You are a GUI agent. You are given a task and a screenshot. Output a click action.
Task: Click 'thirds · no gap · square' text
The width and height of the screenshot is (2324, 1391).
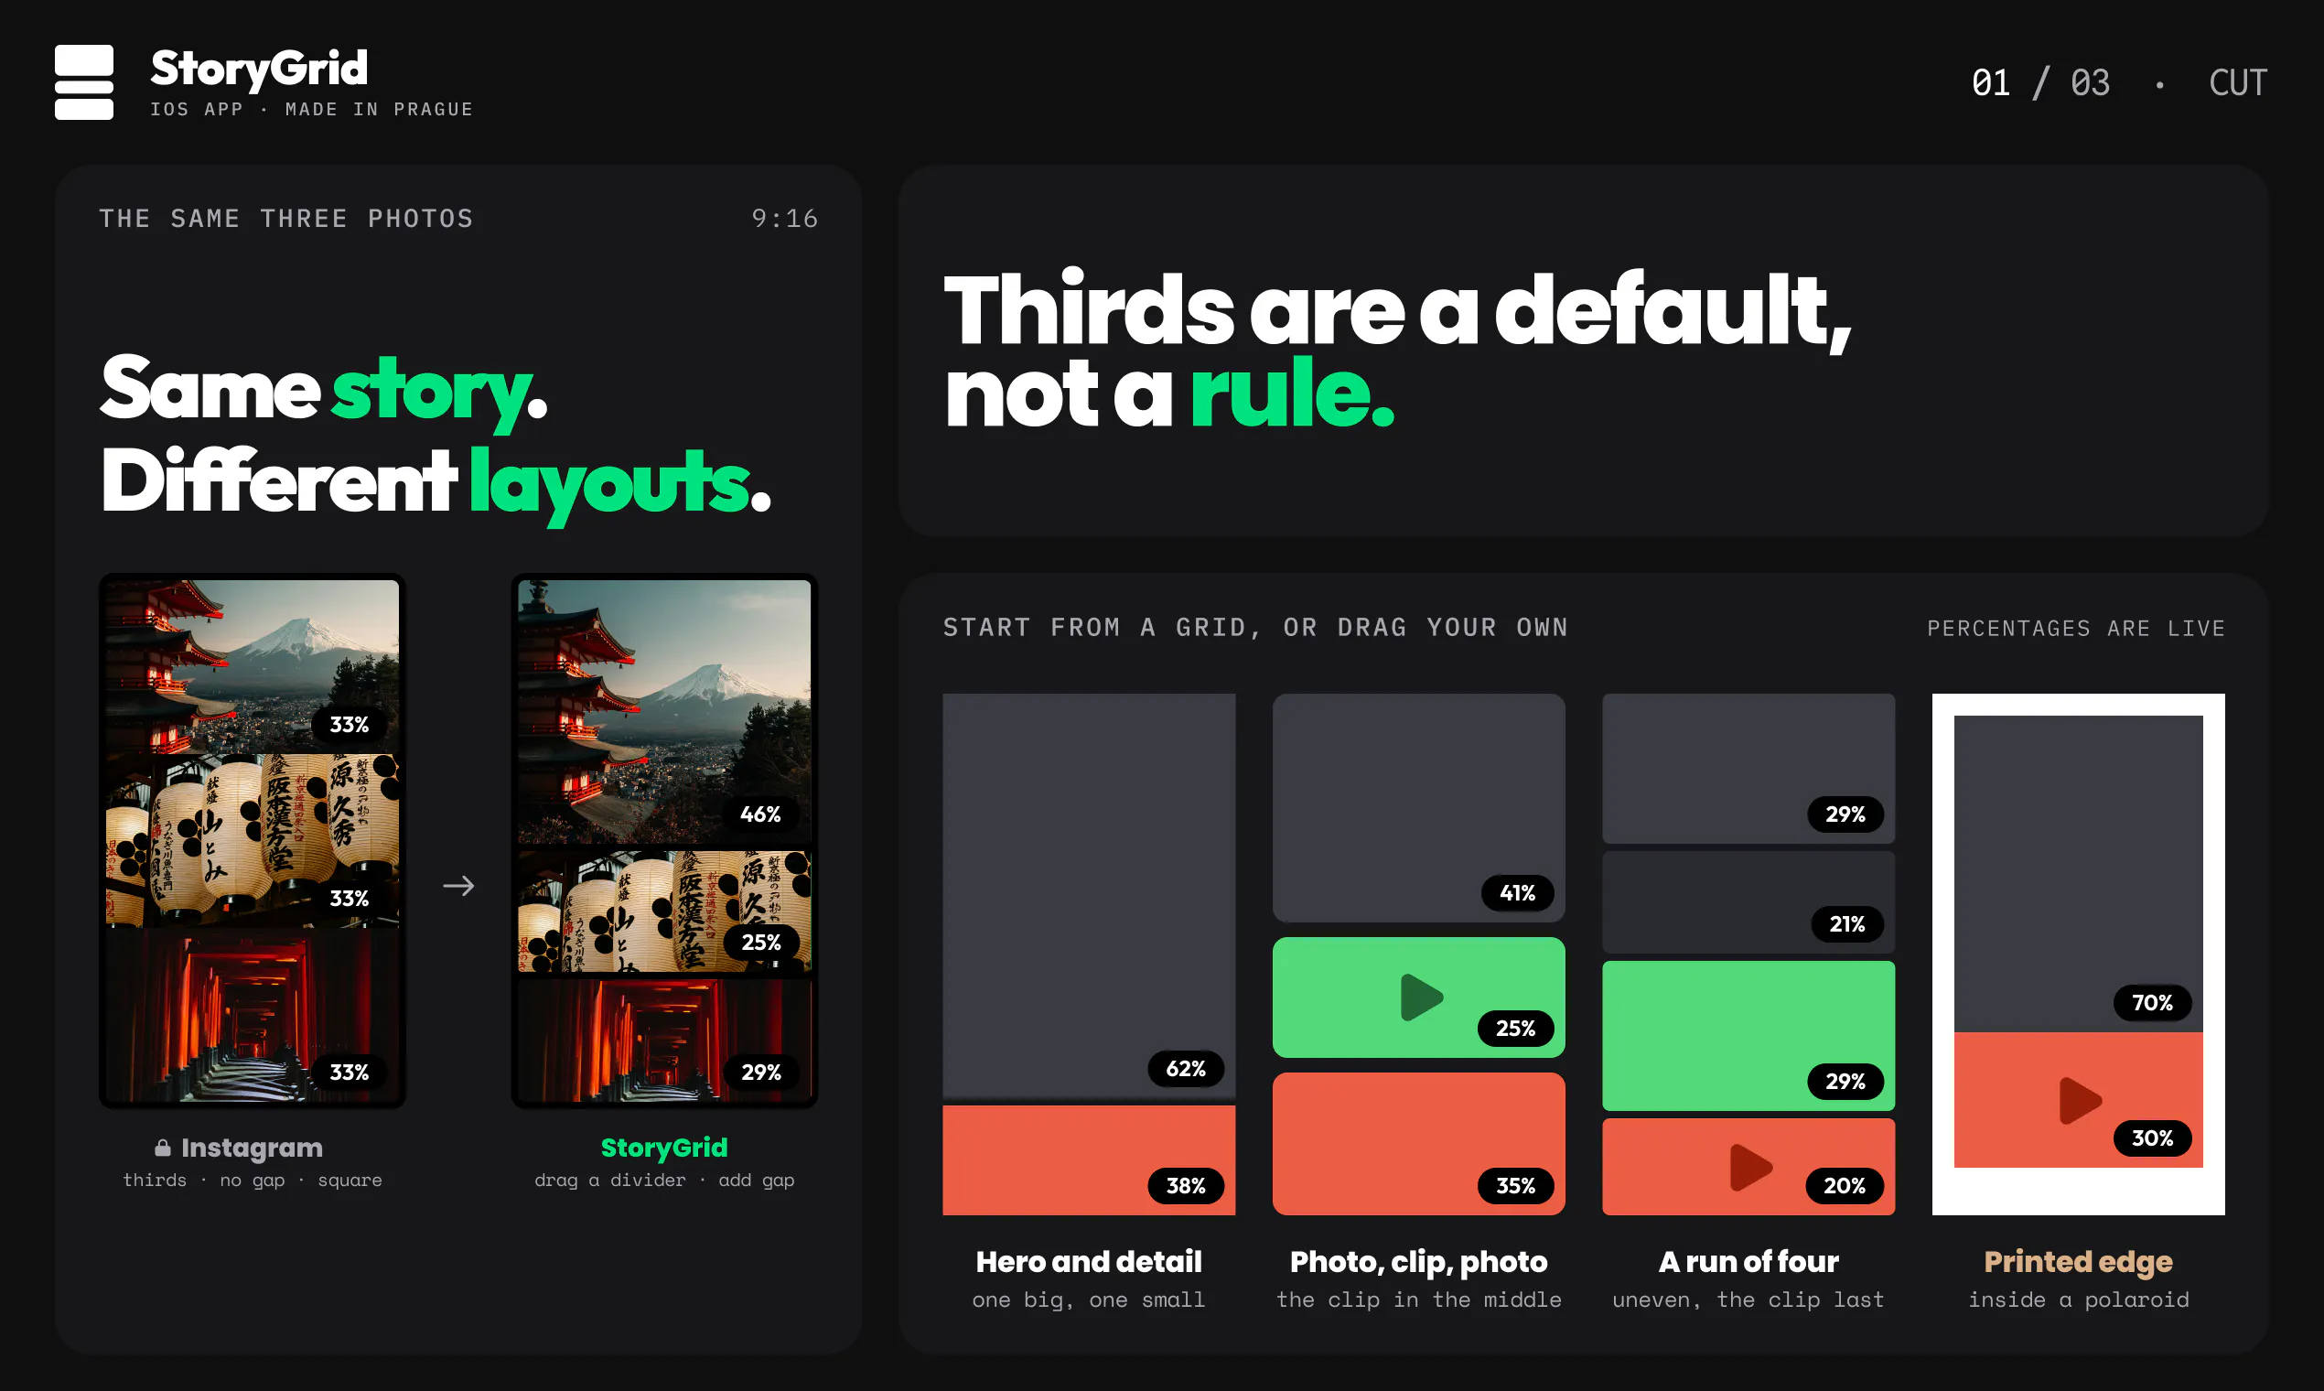tap(253, 1181)
